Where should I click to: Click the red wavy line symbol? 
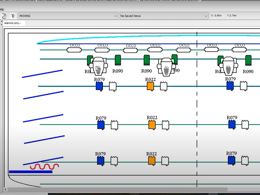tap(44, 167)
